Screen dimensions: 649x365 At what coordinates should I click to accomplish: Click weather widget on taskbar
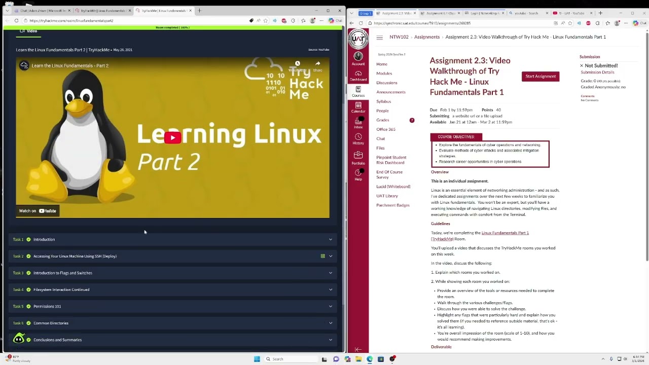point(19,359)
